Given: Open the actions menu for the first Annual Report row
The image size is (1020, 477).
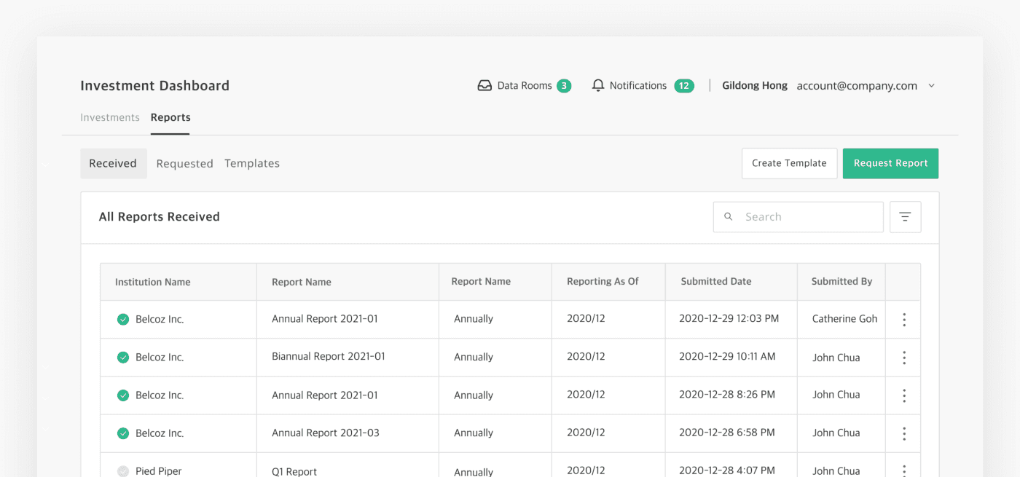Looking at the screenshot, I should click(x=903, y=319).
